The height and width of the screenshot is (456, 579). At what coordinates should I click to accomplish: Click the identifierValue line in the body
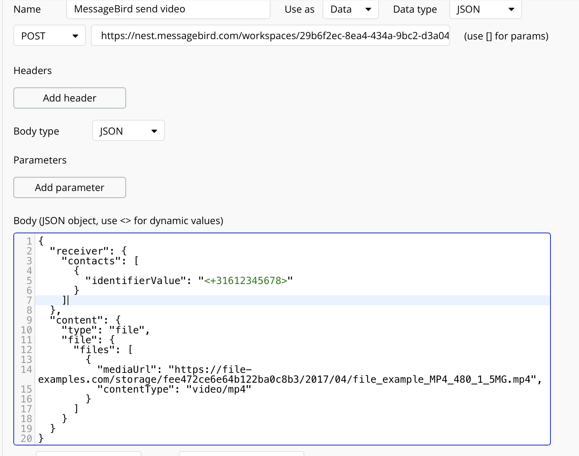pos(189,281)
